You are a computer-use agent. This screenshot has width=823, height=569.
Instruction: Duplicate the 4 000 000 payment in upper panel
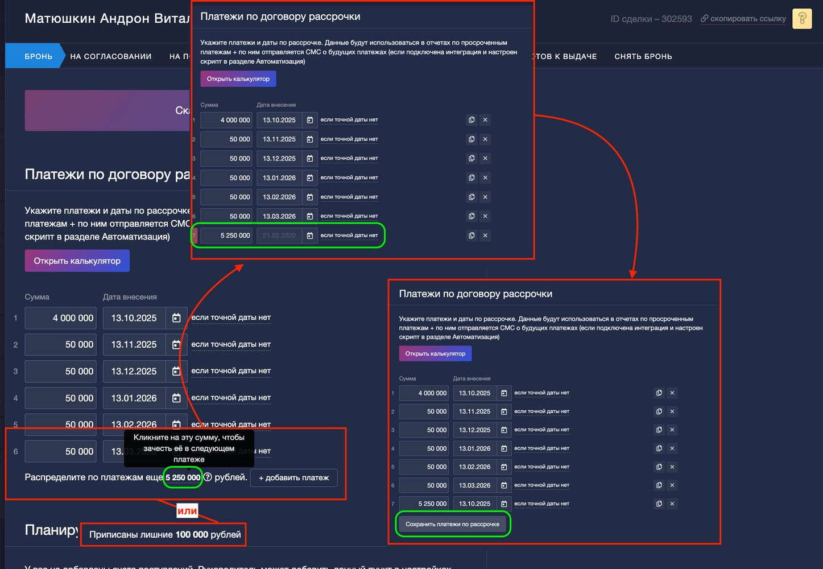coord(472,120)
